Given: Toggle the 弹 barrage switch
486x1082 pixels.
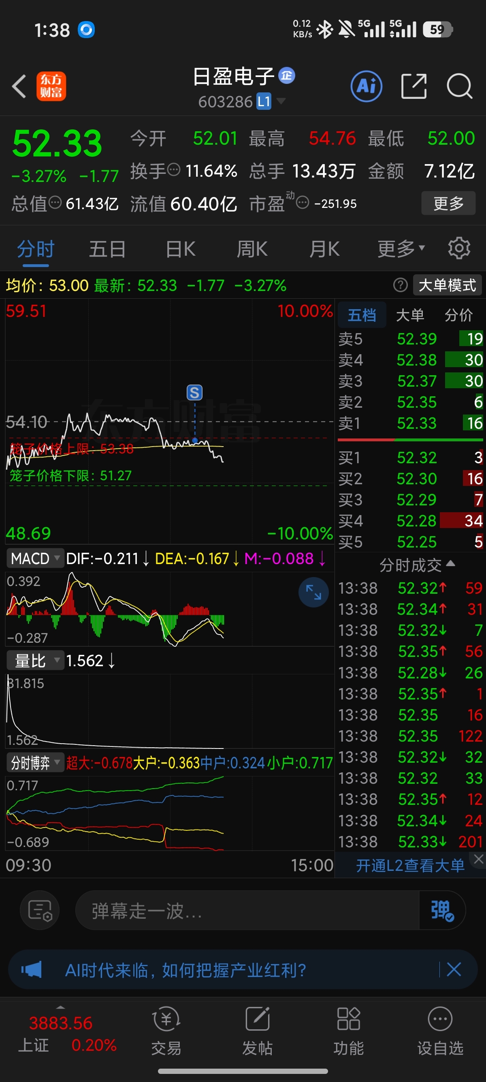Looking at the screenshot, I should pos(442,910).
